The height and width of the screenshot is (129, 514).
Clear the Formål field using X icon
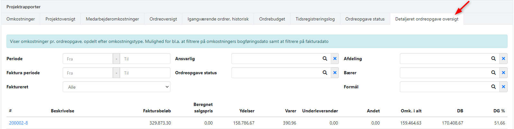[x=503, y=87]
